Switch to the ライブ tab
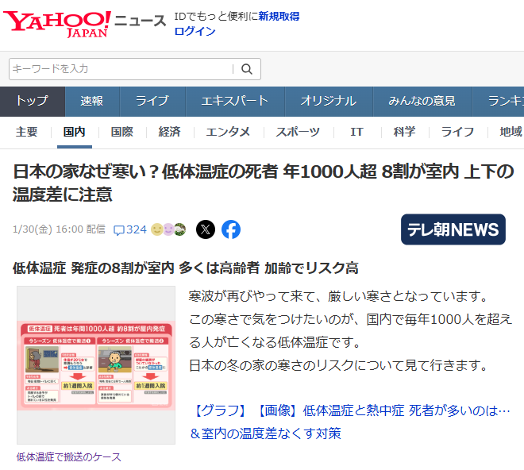The height and width of the screenshot is (470, 524). 152,101
